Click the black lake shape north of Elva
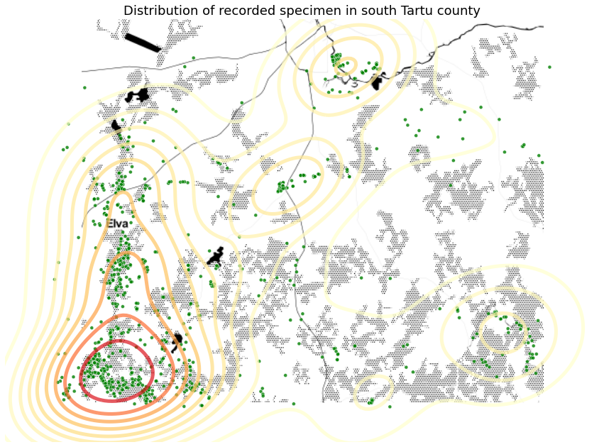The image size is (604, 447). click(x=137, y=95)
